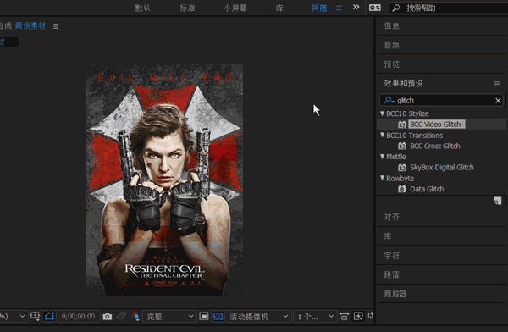Select the SkyBox Digital Glitch effect
508x332 pixels.
[442, 168]
